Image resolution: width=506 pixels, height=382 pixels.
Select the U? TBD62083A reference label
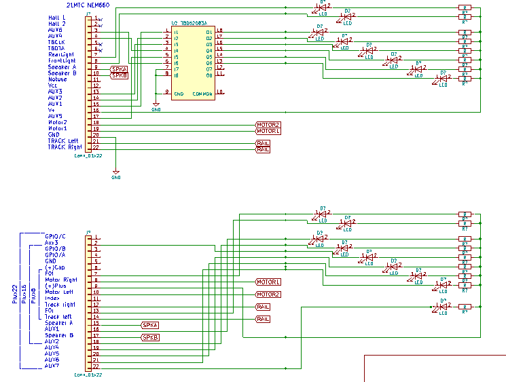189,23
